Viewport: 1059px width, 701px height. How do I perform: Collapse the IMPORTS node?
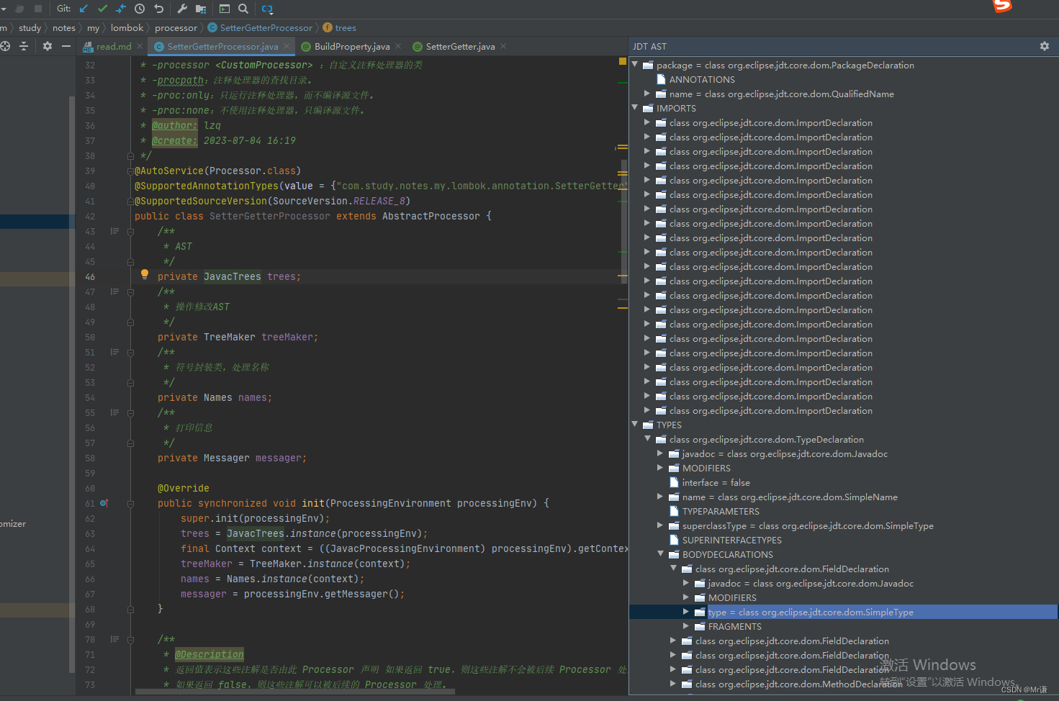tap(635, 108)
